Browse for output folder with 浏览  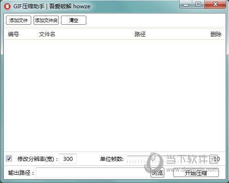pyautogui.click(x=157, y=173)
